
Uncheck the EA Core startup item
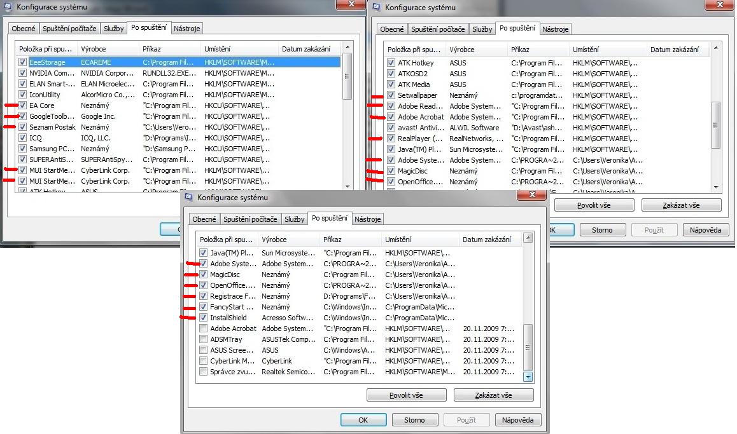22,105
